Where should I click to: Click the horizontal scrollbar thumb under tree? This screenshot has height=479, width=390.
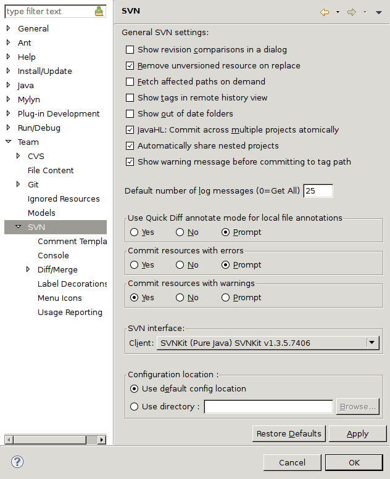[x=50, y=440]
